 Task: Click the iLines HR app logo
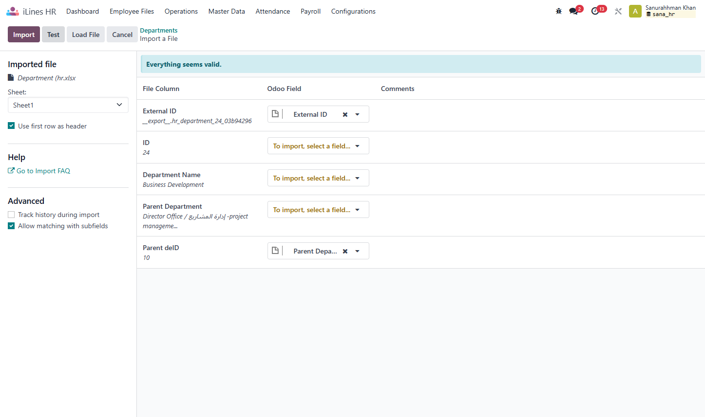tap(13, 11)
